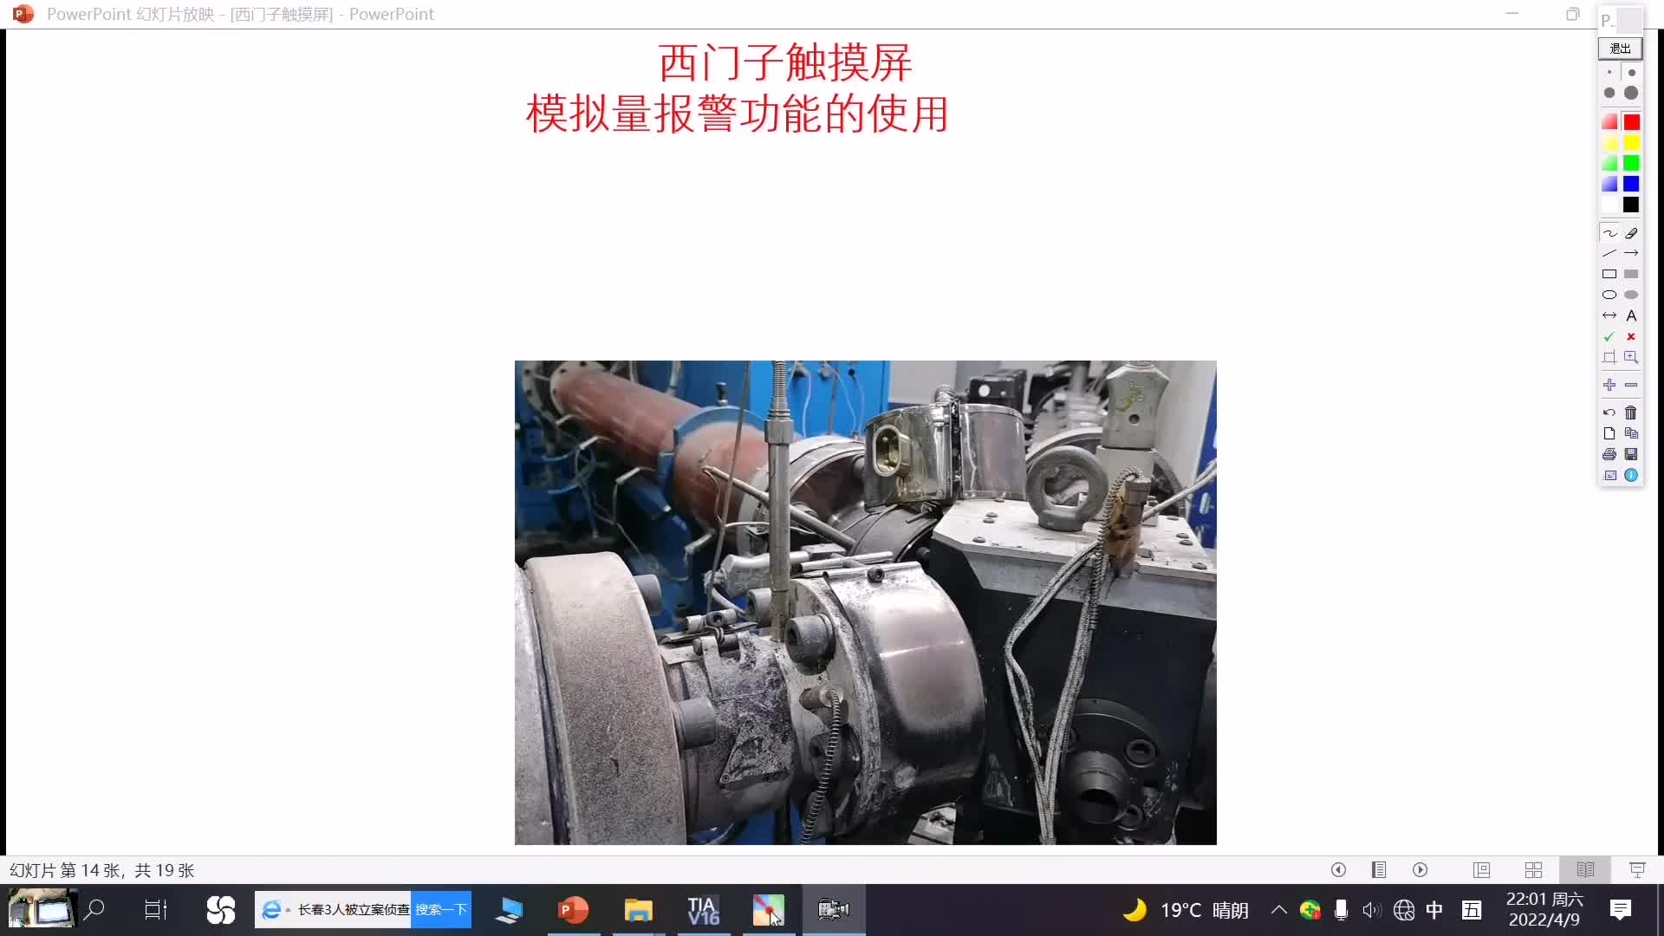Screen dimensions: 1664x936
Task: Choose the solid red pen color
Action: [x=1631, y=122]
